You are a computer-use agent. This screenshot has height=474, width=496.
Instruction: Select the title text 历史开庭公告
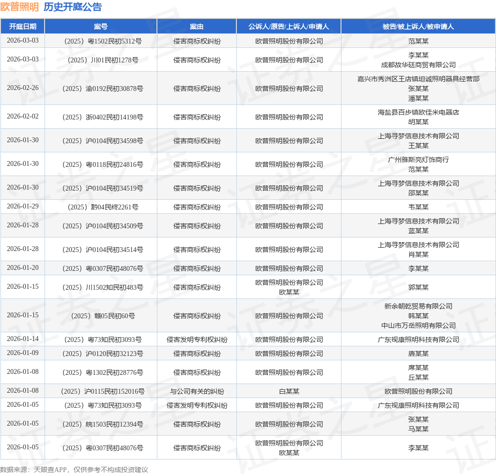click(x=73, y=7)
